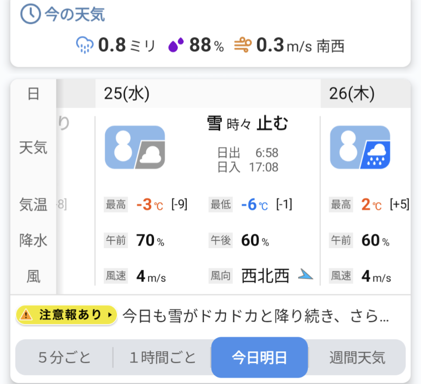This screenshot has height=384, width=421.
Task: Click the yellow warning triangle icon
Action: pyautogui.click(x=26, y=314)
